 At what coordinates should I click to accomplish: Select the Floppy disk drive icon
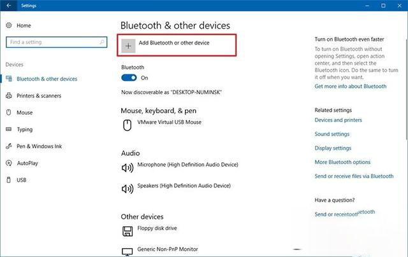click(127, 231)
